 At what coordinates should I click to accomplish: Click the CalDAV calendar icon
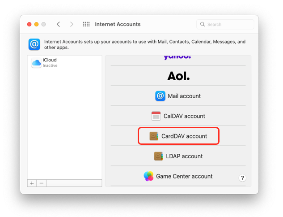pyautogui.click(x=156, y=116)
